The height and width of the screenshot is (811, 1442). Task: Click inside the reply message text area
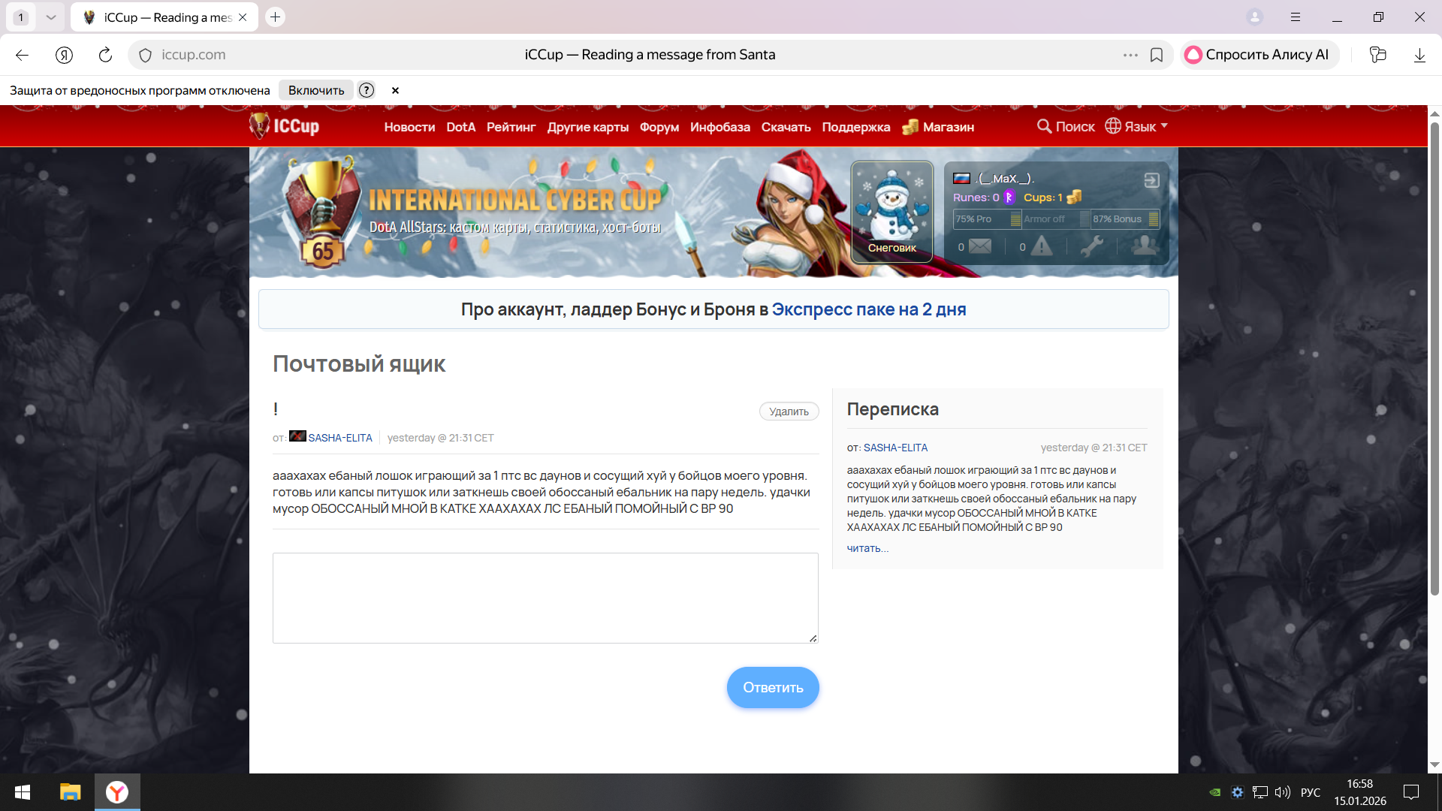point(545,598)
